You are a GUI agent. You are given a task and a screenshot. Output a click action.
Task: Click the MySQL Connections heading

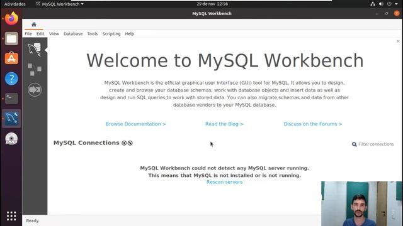coord(86,143)
